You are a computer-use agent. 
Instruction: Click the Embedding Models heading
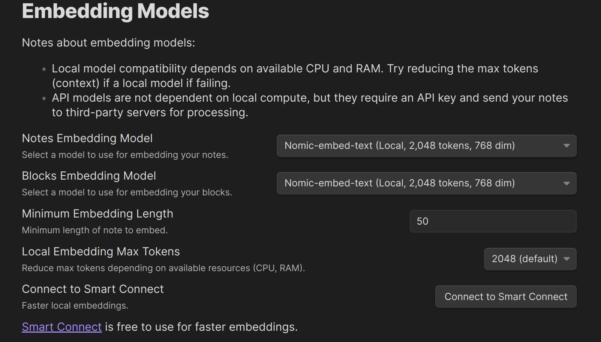115,11
